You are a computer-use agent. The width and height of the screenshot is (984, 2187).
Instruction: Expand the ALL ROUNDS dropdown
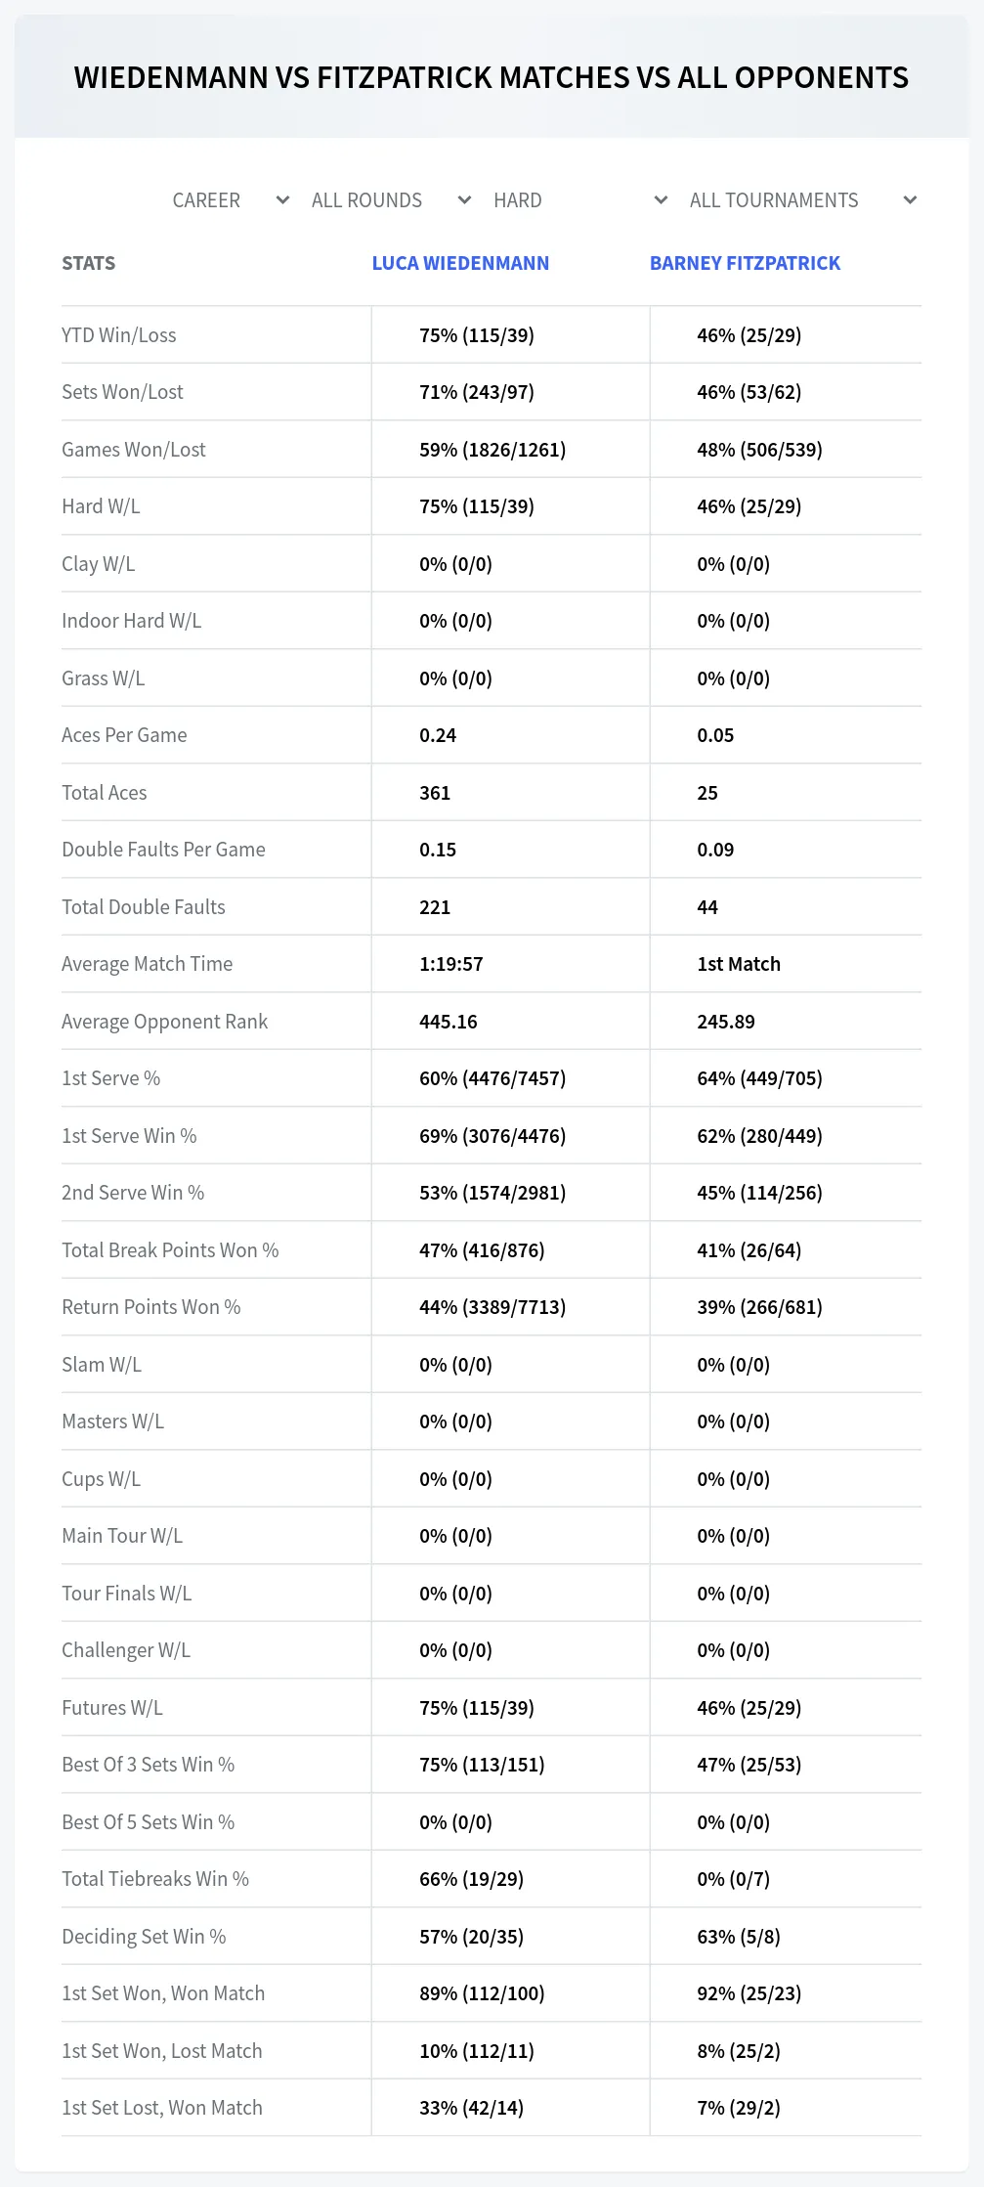tap(392, 200)
